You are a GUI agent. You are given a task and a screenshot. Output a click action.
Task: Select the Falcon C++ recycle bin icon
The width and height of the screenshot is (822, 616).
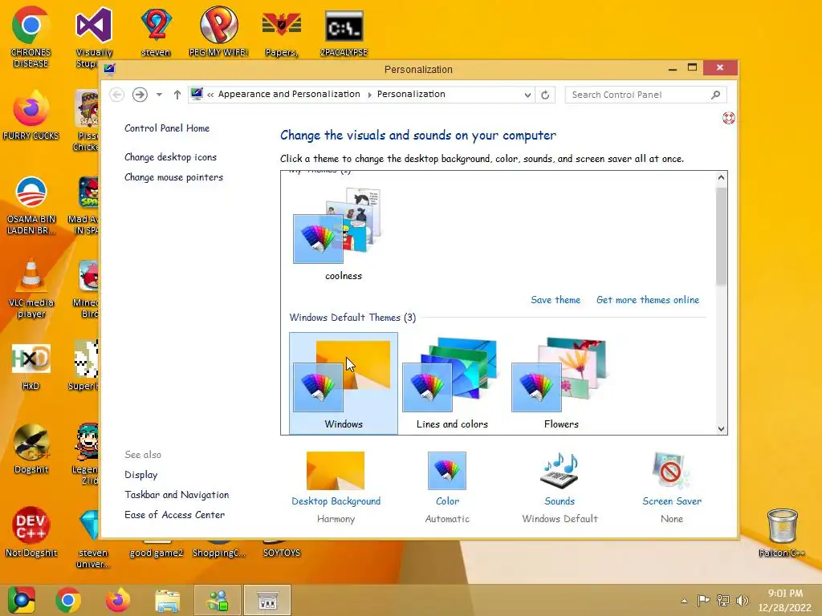click(x=782, y=533)
